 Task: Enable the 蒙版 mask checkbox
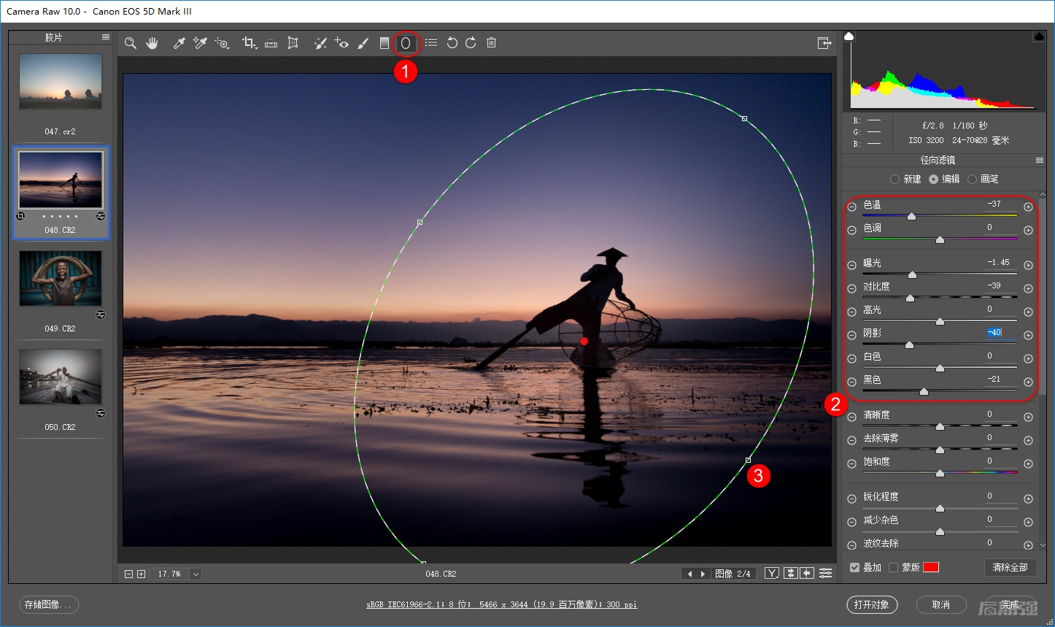click(x=893, y=568)
